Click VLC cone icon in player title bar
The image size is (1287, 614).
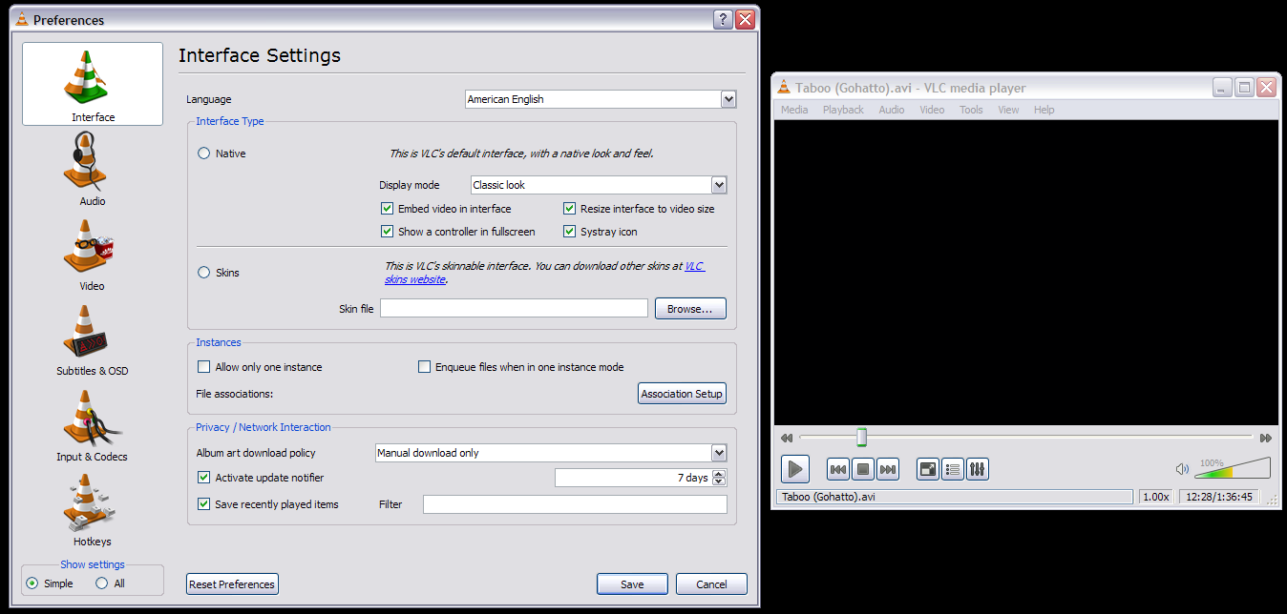click(785, 88)
